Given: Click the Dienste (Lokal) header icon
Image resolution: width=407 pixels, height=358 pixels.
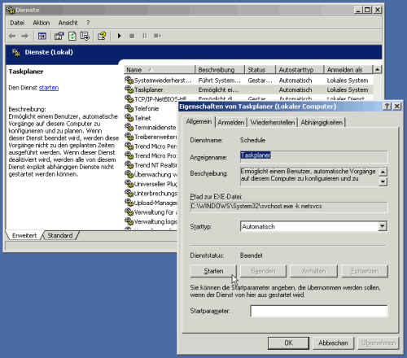Looking at the screenshot, I should coord(16,52).
